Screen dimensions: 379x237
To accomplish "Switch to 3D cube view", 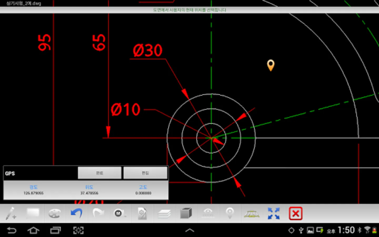I will (x=186, y=213).
